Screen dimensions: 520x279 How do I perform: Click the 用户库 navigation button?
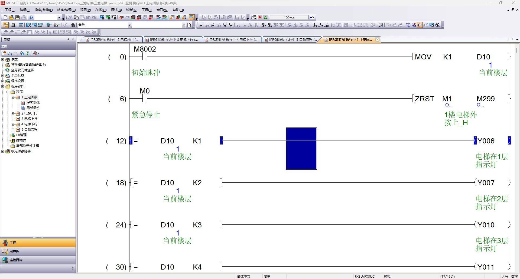pos(38,251)
